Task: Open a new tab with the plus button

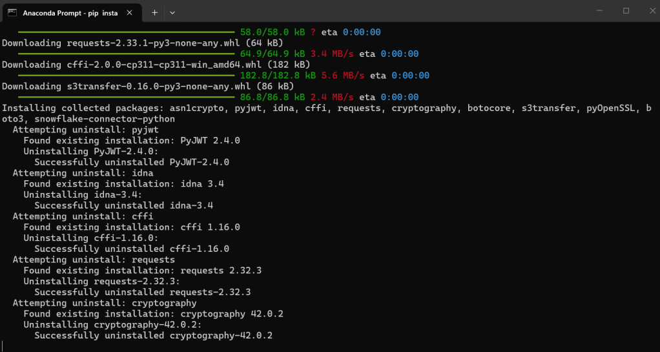Action: pos(154,12)
